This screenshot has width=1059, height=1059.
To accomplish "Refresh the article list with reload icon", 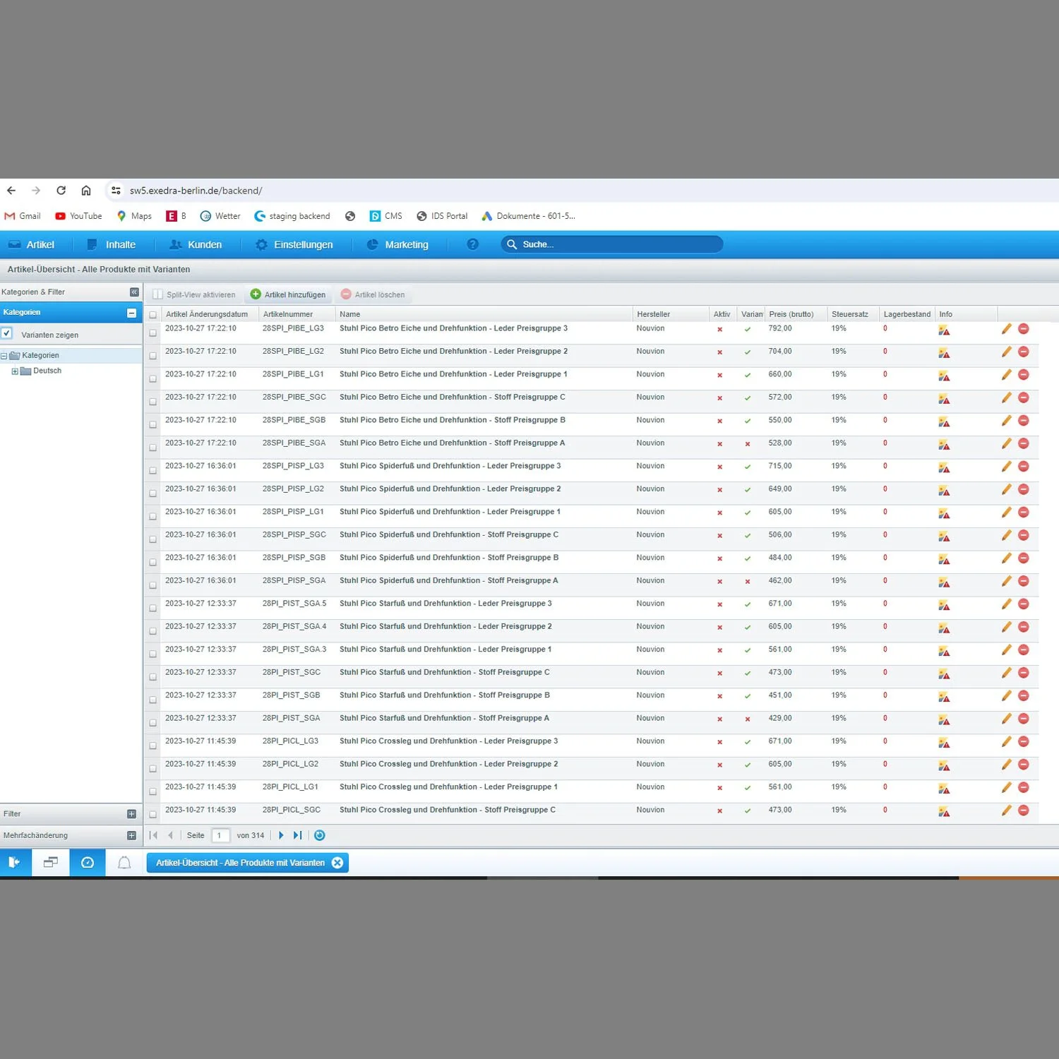I will pos(319,835).
